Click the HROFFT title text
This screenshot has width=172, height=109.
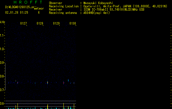pyautogui.click(x=28, y=2)
